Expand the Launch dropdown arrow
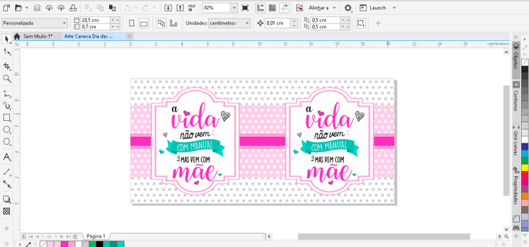 [394, 8]
